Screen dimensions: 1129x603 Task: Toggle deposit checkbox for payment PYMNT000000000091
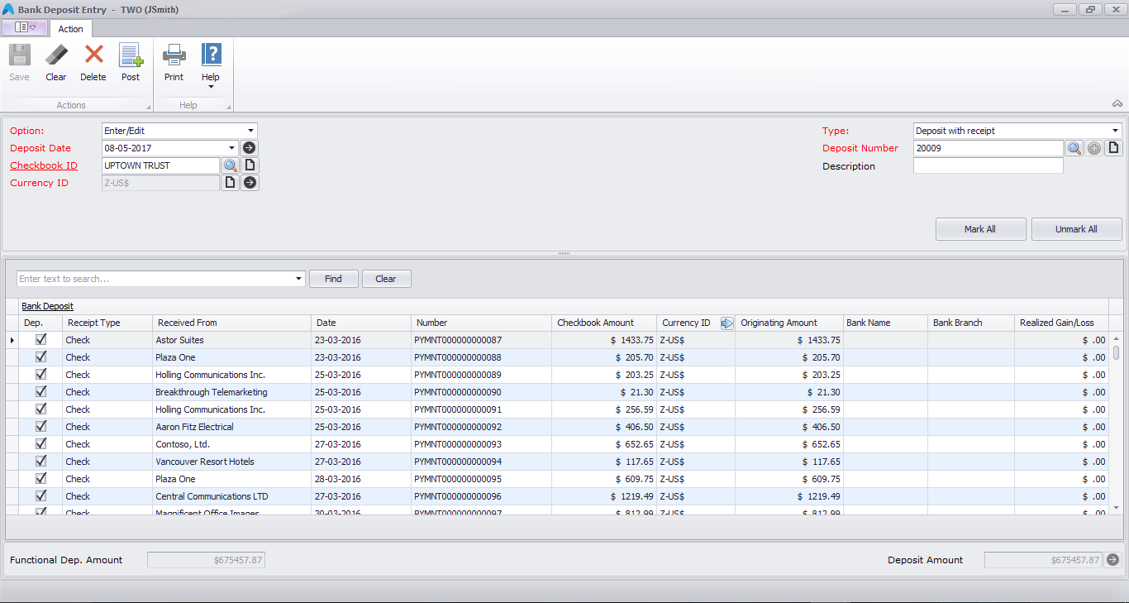(40, 409)
